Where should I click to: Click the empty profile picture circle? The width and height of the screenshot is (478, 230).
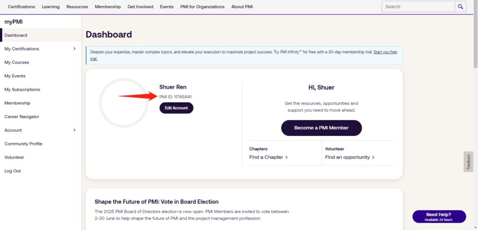(x=123, y=103)
